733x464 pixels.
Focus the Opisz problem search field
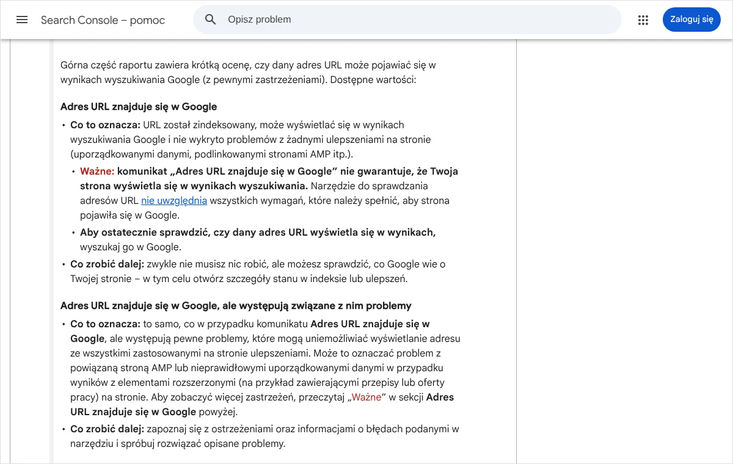click(407, 20)
